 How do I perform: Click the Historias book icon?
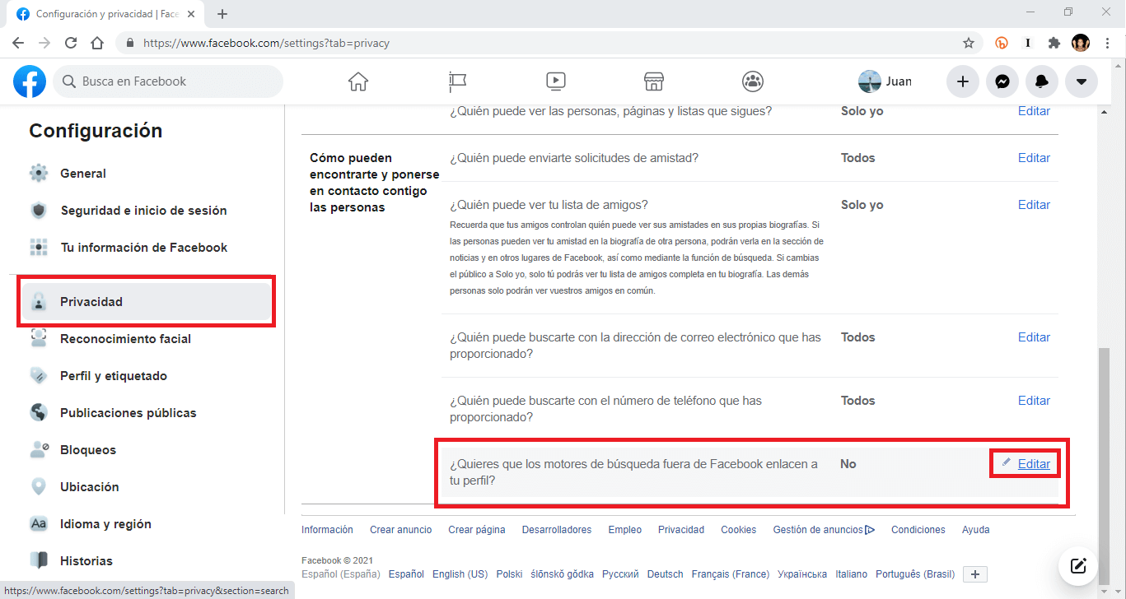pyautogui.click(x=39, y=561)
